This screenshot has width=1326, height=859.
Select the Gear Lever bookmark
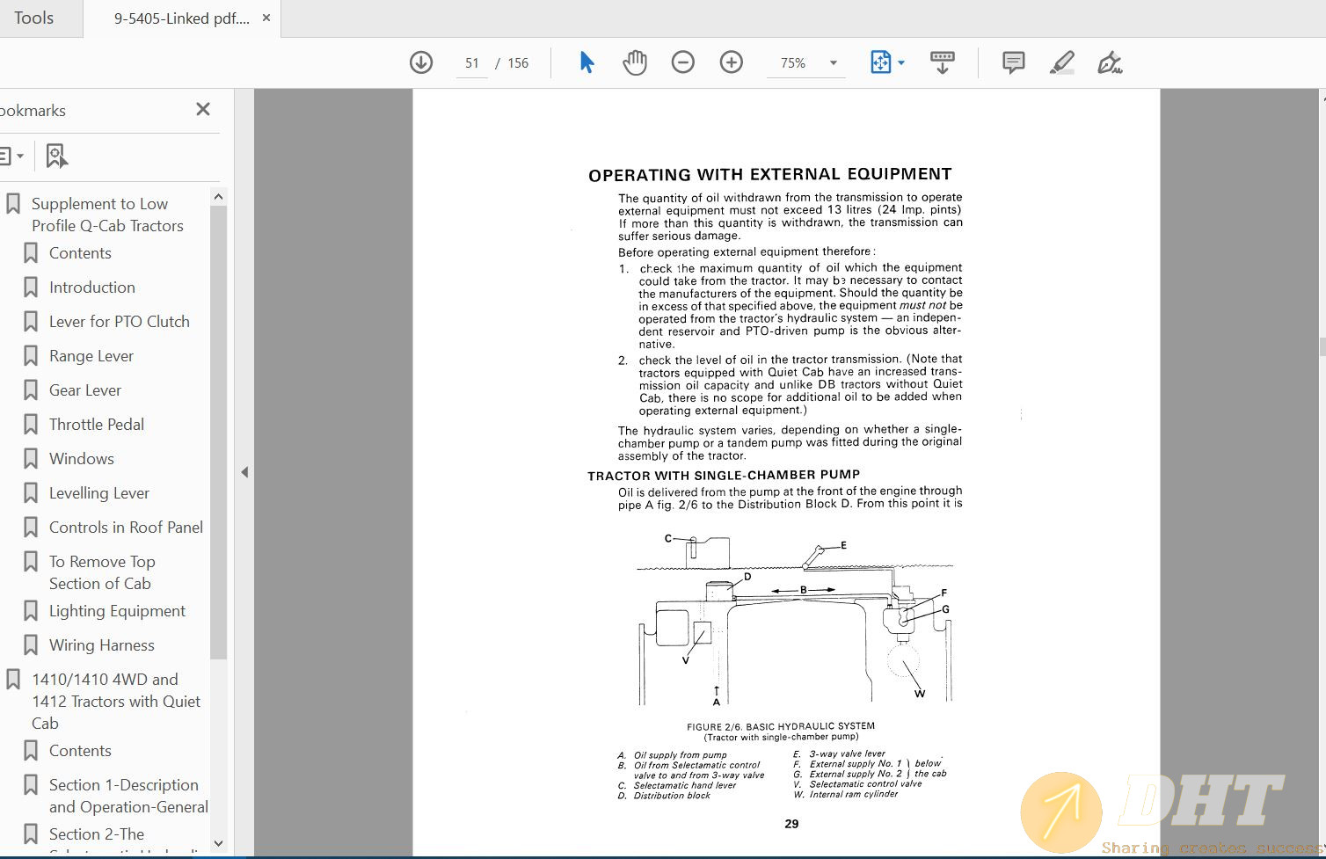tap(85, 390)
